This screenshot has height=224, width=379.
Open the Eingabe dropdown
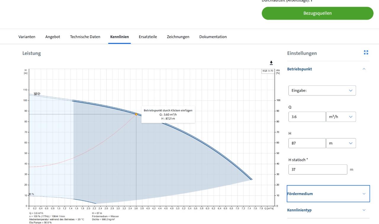tap(322, 91)
